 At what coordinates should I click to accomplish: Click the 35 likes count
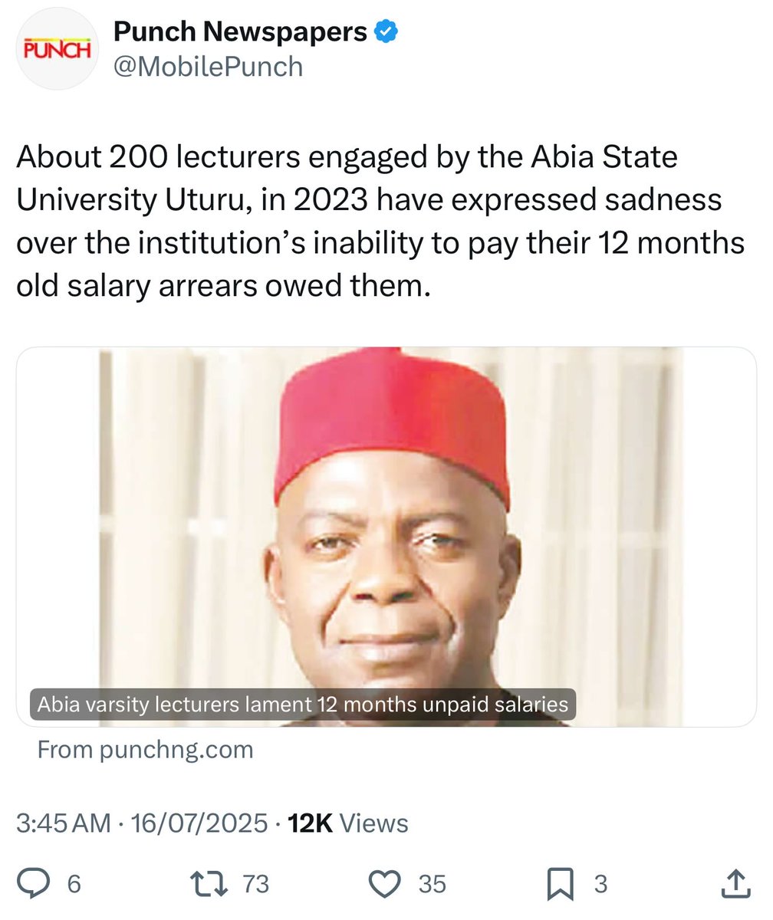point(432,885)
